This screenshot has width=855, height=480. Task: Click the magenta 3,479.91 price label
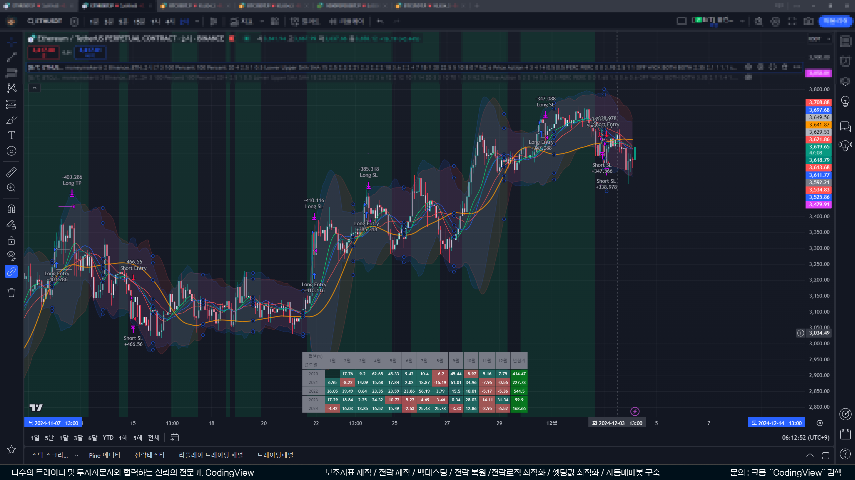point(818,204)
